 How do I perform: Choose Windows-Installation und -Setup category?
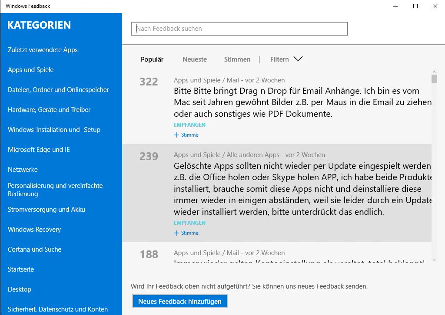coord(54,130)
